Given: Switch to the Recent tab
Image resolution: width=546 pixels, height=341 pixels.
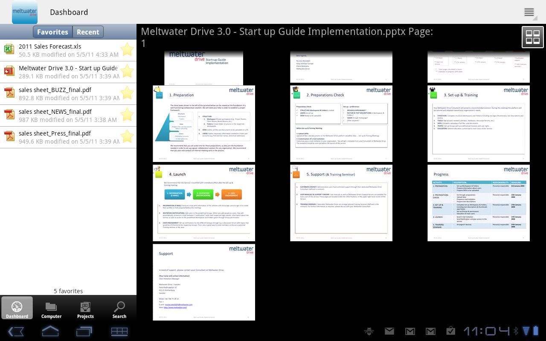Looking at the screenshot, I should 88,32.
